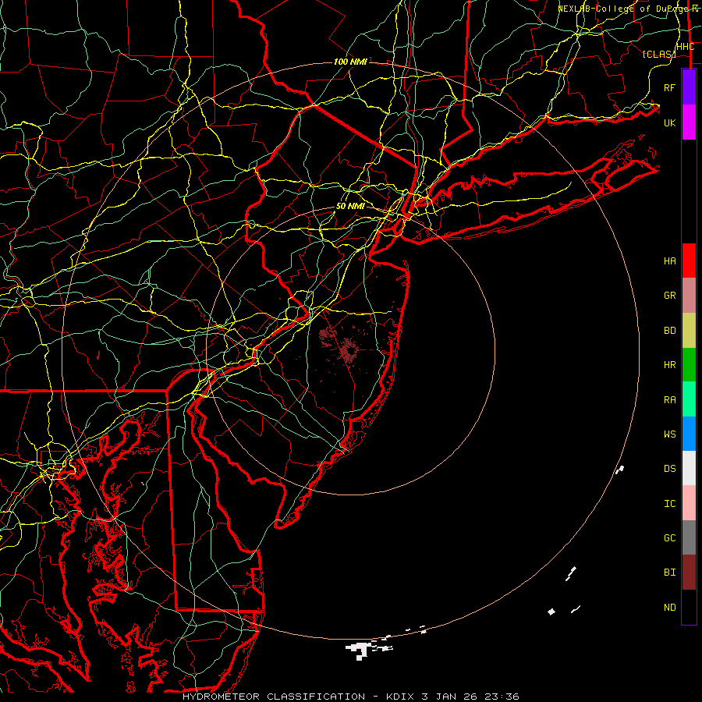The image size is (702, 702).
Task: Pick the dark green HR legend swatch
Action: pos(689,365)
